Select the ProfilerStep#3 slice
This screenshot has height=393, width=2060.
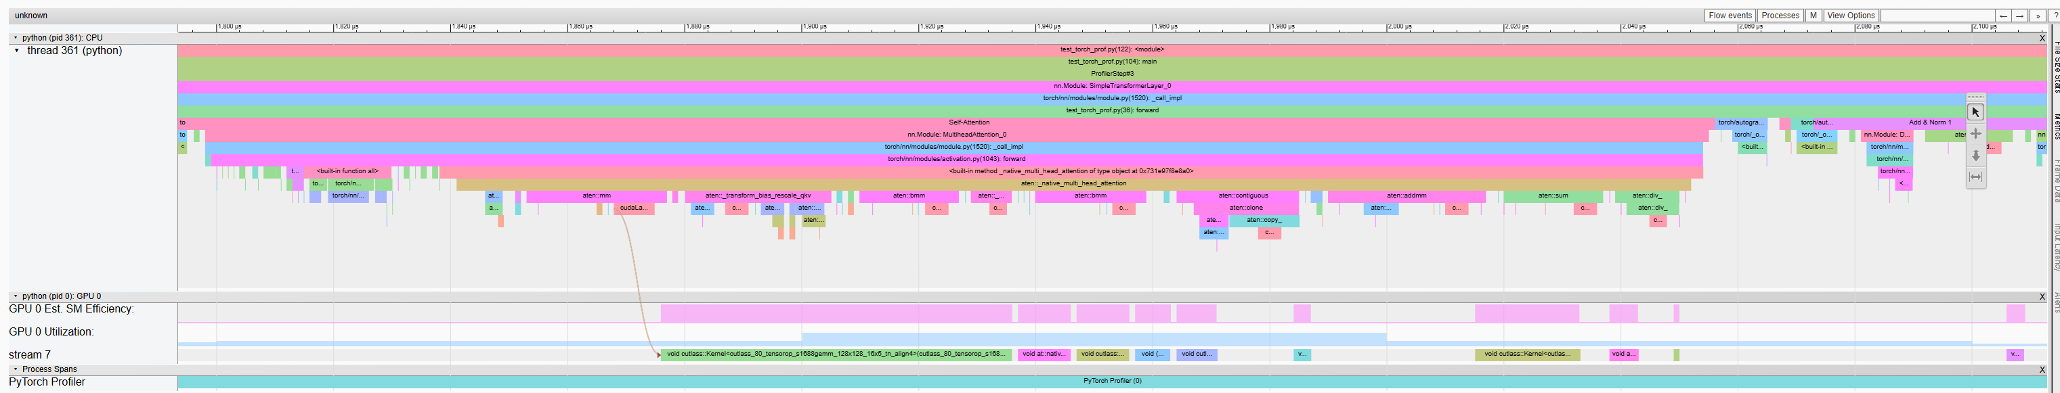(1111, 74)
